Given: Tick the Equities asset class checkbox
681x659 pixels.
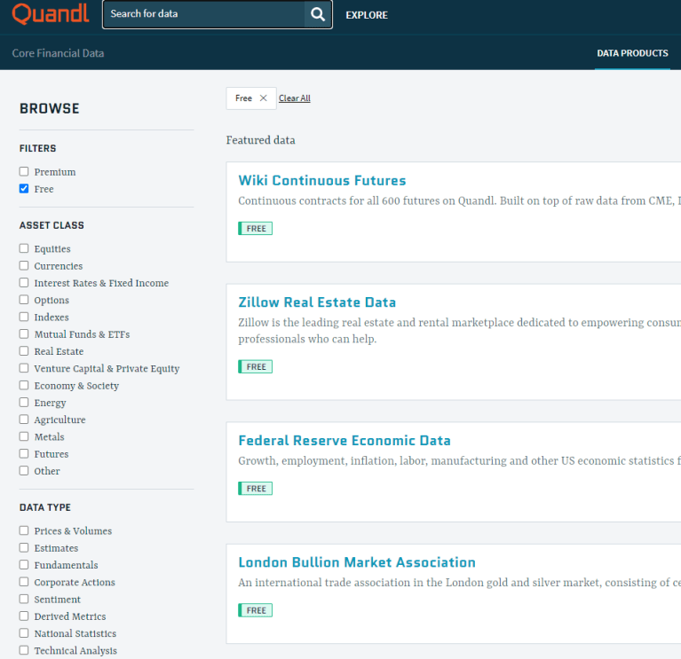Looking at the screenshot, I should pyautogui.click(x=24, y=248).
